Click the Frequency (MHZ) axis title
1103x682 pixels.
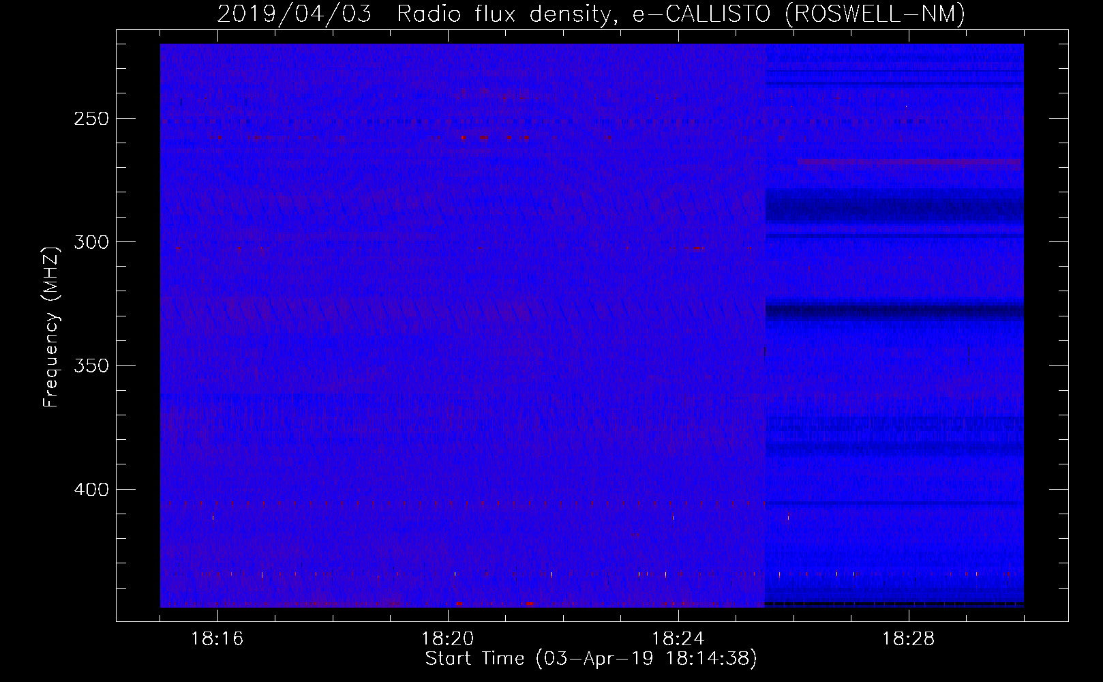coord(52,327)
